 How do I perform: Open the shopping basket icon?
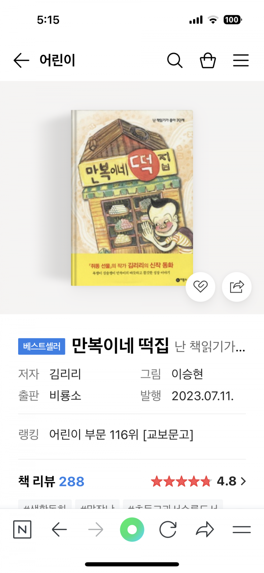pos(208,61)
